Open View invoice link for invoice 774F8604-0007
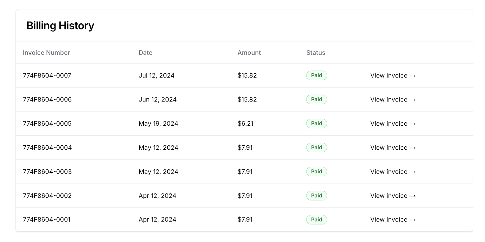Image resolution: width=485 pixels, height=242 pixels. point(393,75)
